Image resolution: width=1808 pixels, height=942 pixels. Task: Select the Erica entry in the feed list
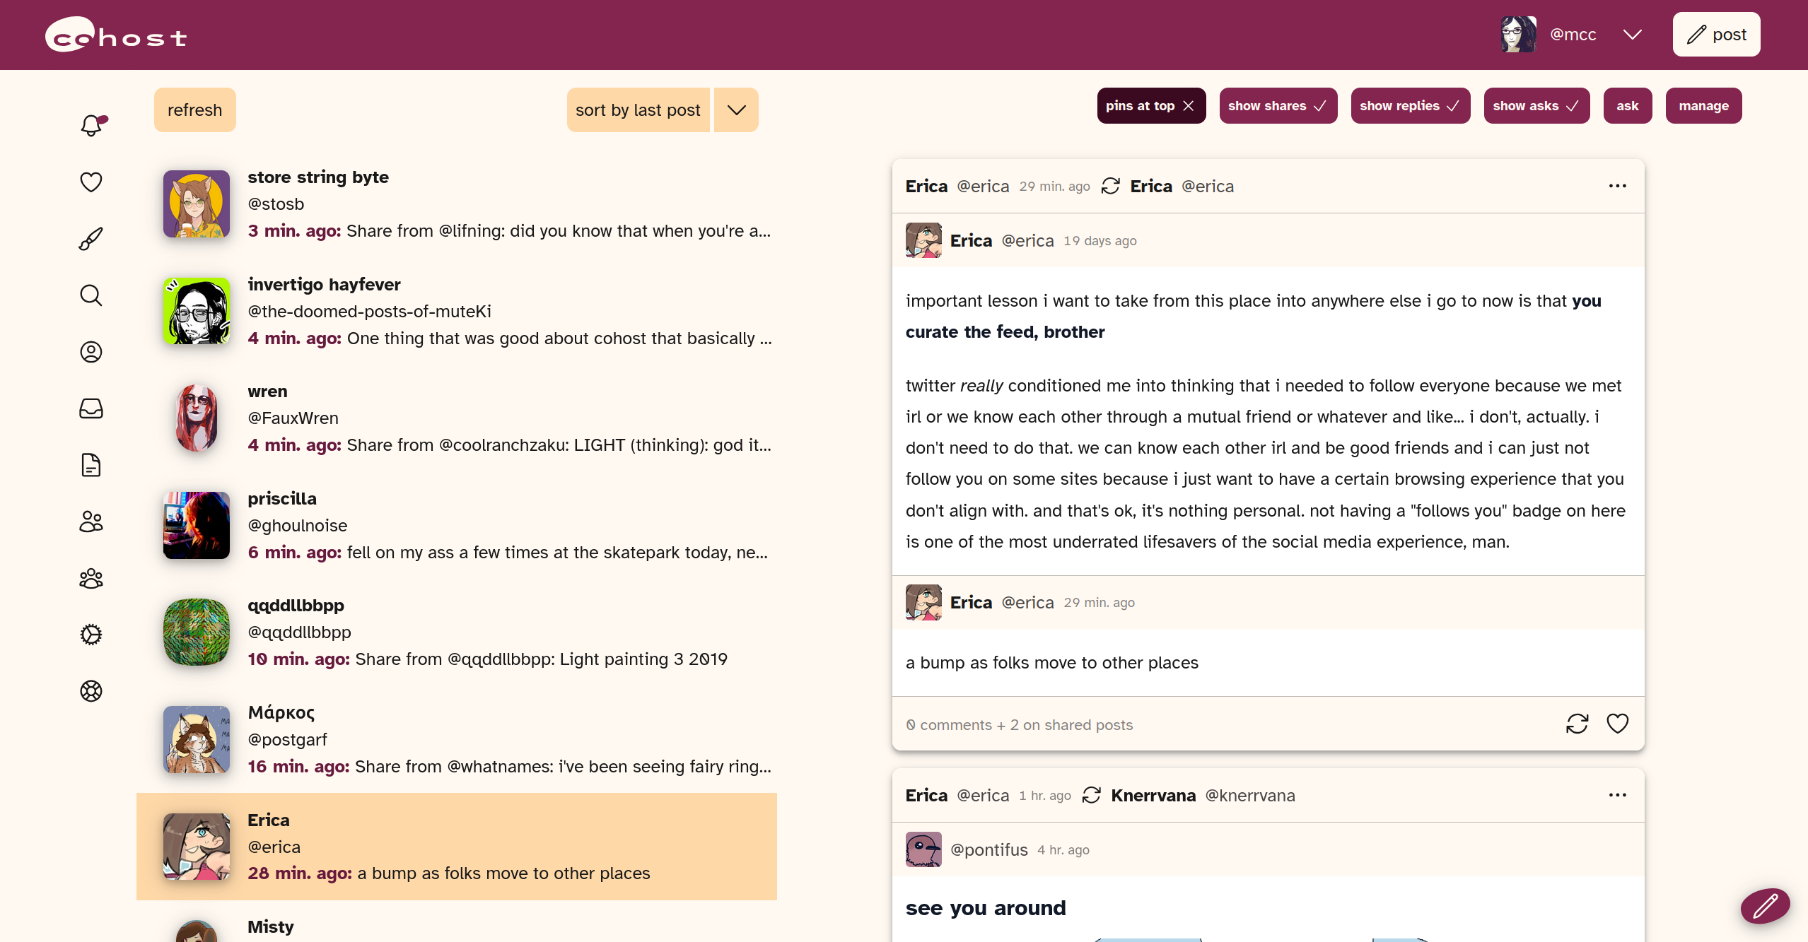pyautogui.click(x=456, y=846)
